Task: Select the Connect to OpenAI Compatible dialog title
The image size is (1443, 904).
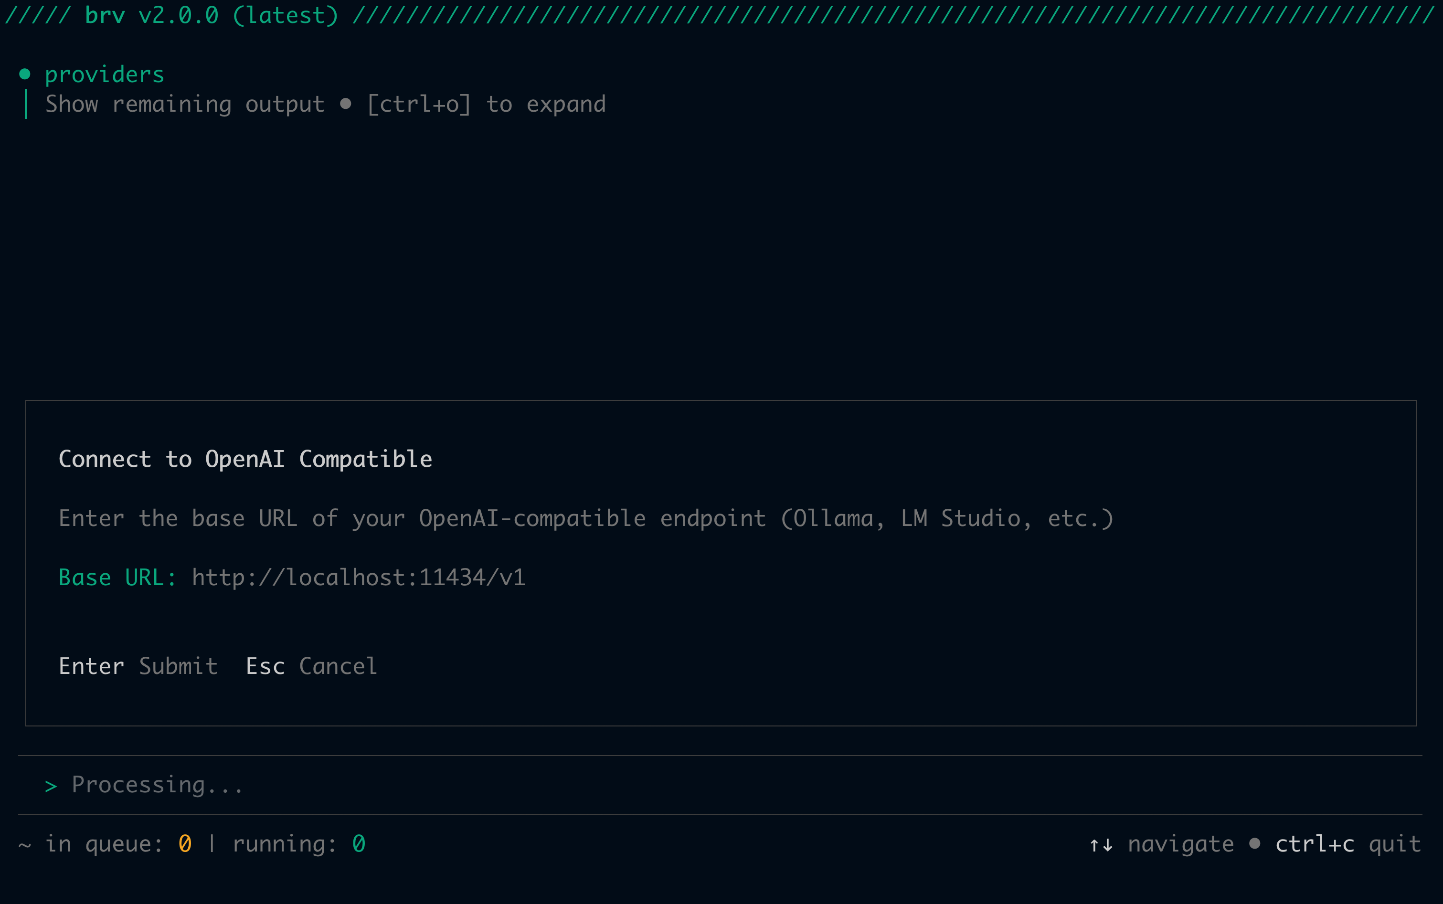Action: [245, 459]
